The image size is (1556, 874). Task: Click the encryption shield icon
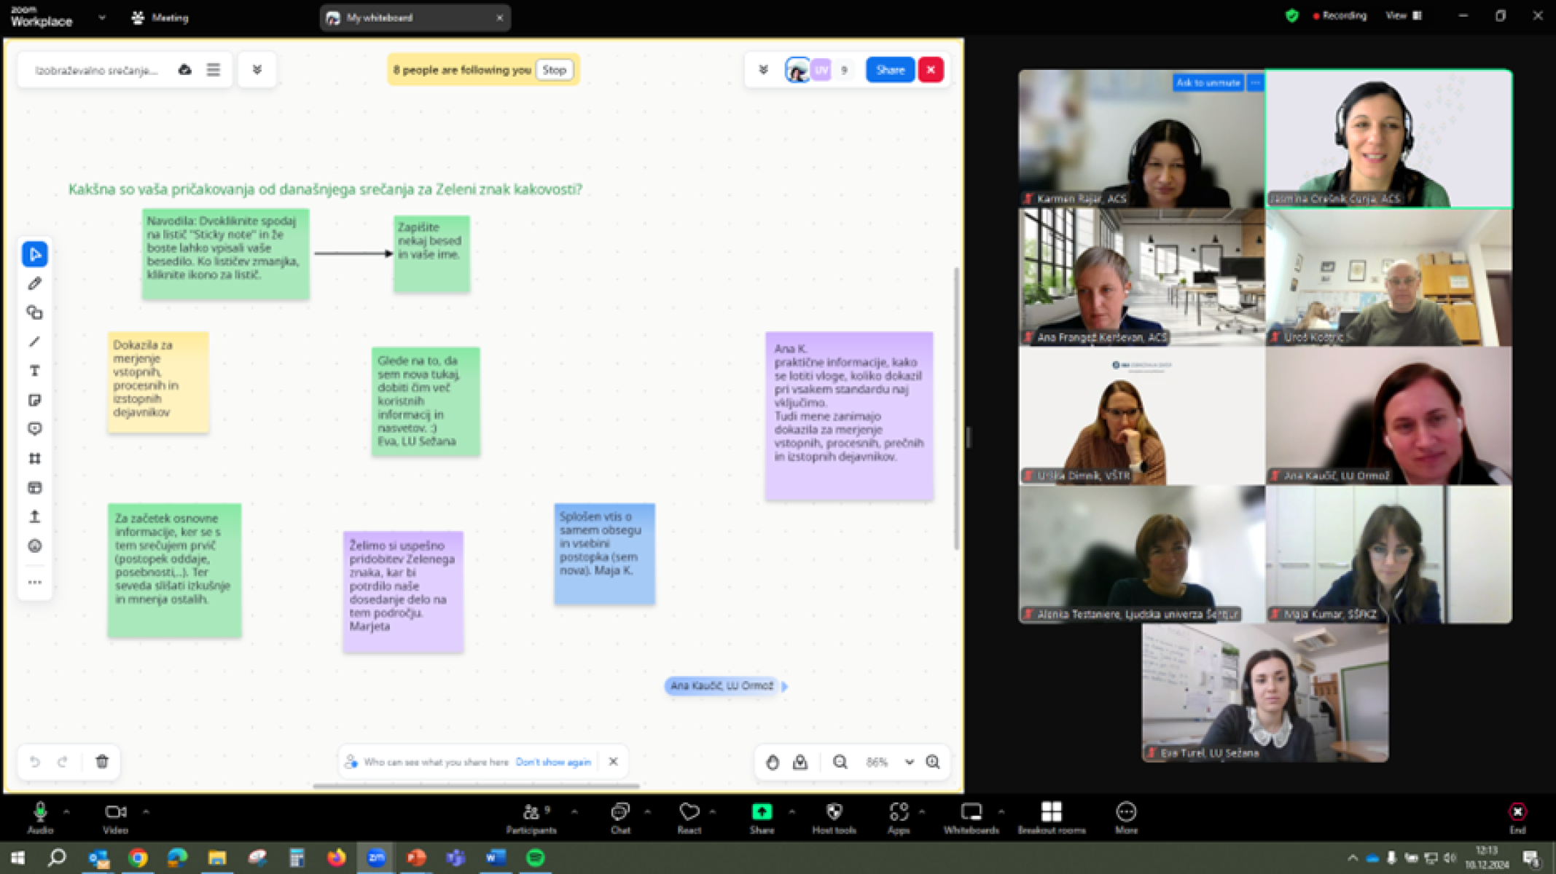[x=1292, y=15]
